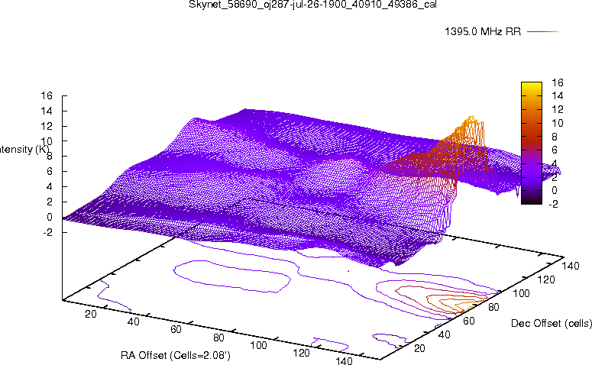592x365 pixels.
Task: Click the plot title starting with Skynet_58690_oj287
Action: click(x=312, y=5)
